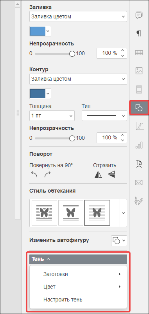Open bar chart sidebar icon
149x314 pixels.
coord(139,145)
